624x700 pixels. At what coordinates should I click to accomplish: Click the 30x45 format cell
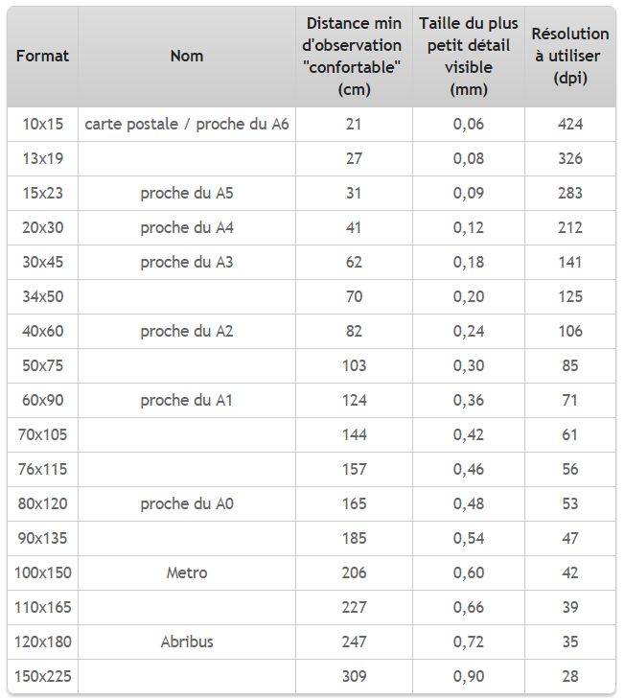42,262
